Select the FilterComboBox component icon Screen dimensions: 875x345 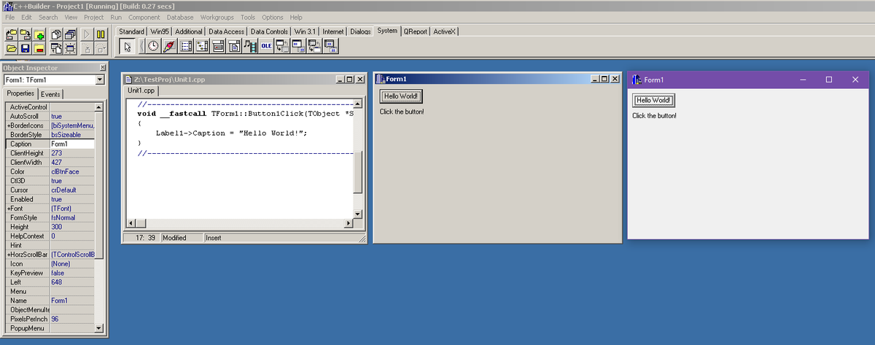point(233,46)
